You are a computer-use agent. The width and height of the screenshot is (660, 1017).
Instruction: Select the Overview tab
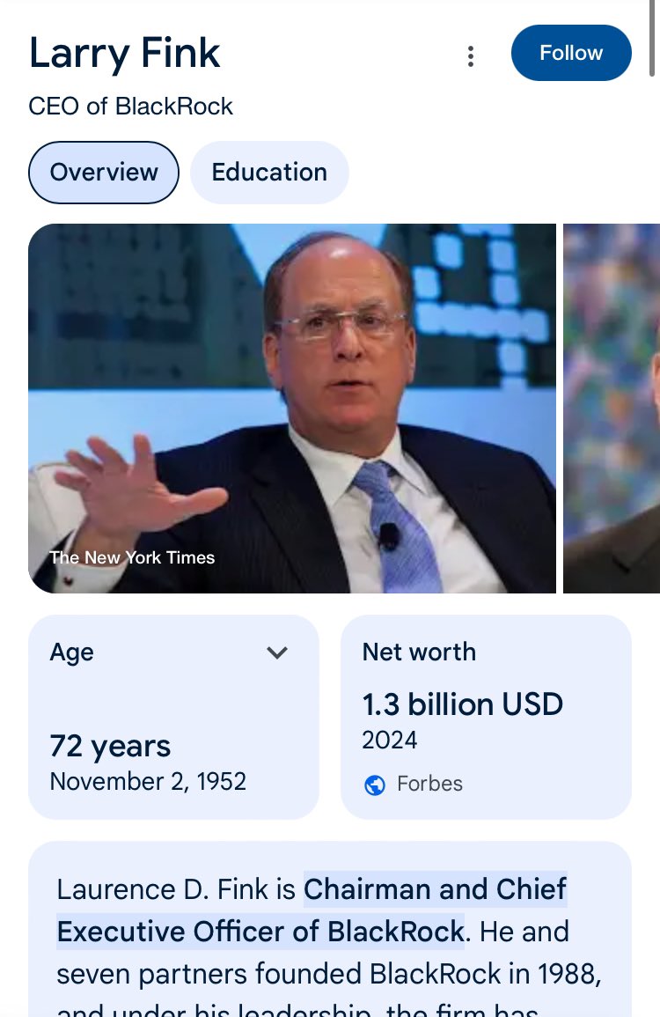(x=104, y=172)
